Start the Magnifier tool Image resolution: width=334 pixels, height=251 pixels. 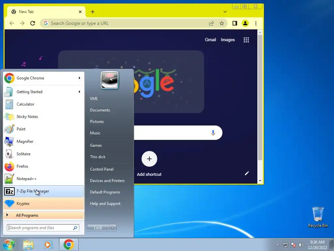coord(44,141)
